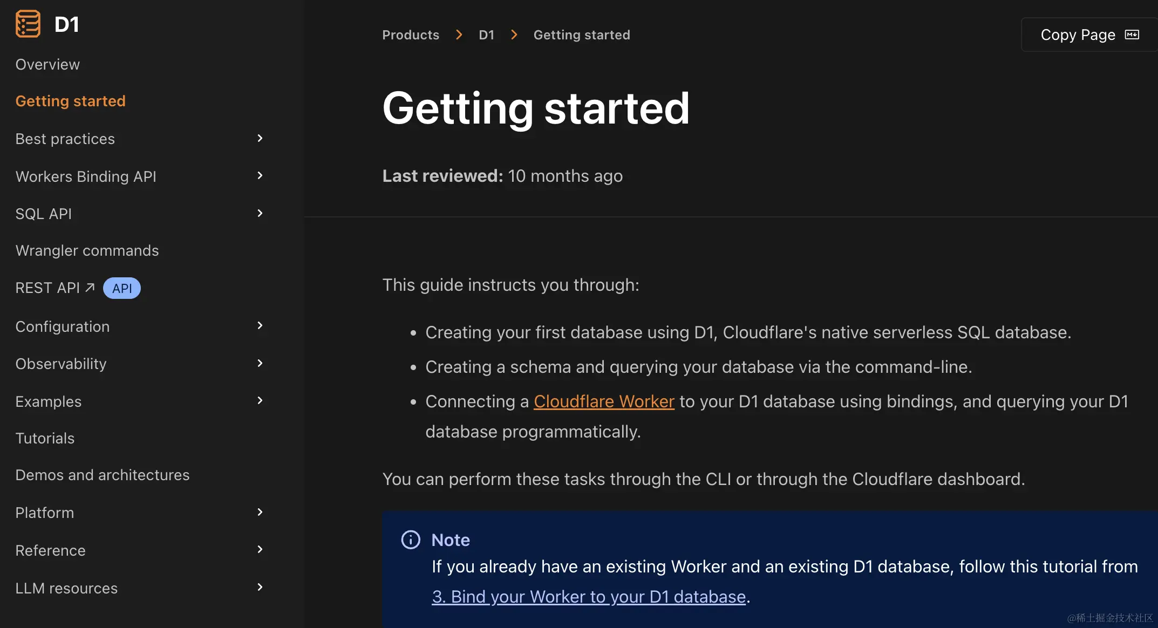Select Overview in the sidebar
The image size is (1158, 628).
coord(47,64)
